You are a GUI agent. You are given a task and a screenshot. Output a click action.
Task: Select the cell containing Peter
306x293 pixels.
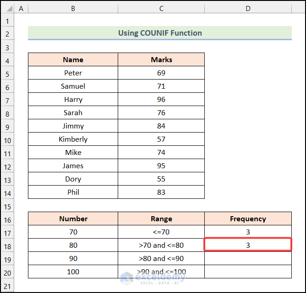click(x=73, y=73)
